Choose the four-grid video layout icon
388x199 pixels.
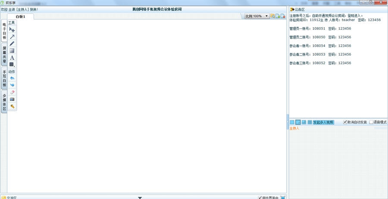click(304, 122)
